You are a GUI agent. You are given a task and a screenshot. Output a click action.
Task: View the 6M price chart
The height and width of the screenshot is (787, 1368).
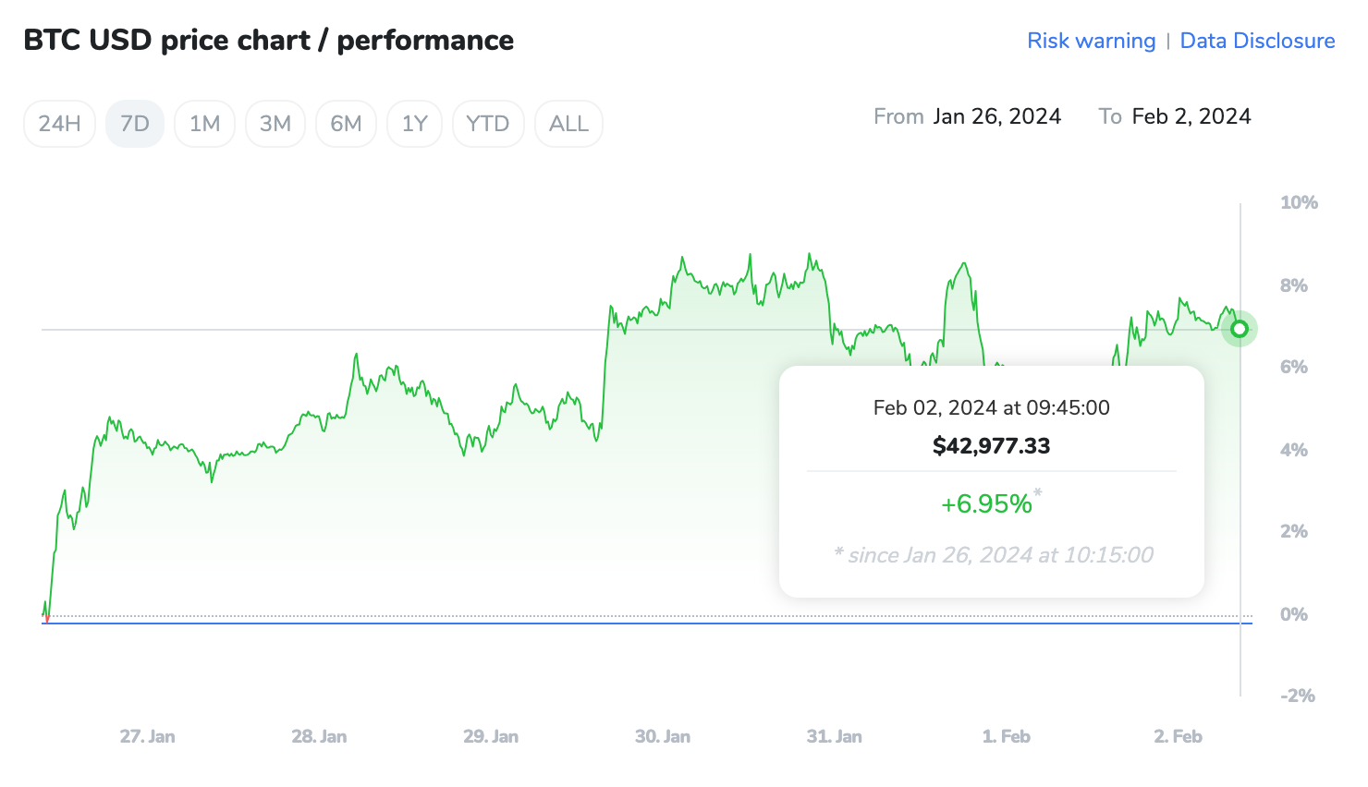click(x=346, y=123)
